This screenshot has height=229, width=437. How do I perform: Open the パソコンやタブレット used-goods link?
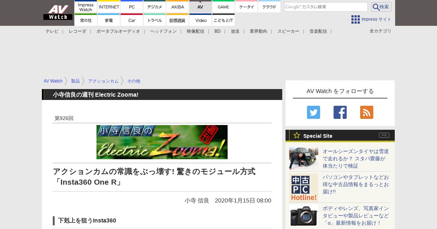pos(356,184)
